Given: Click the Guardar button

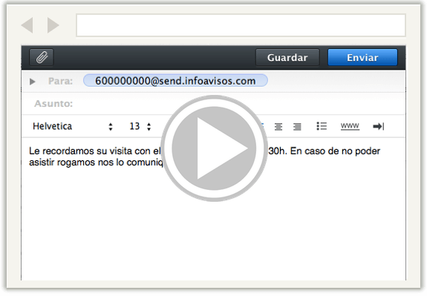Looking at the screenshot, I should click(287, 57).
